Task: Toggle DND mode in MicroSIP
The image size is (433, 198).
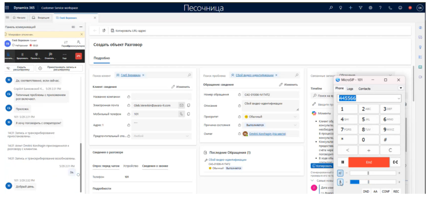Action: 366,192
